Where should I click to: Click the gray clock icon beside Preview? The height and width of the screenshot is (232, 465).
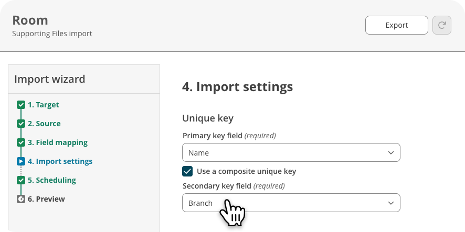click(x=21, y=199)
